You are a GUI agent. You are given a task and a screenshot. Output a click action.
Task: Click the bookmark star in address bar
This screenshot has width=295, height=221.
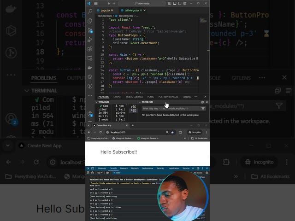point(172,133)
